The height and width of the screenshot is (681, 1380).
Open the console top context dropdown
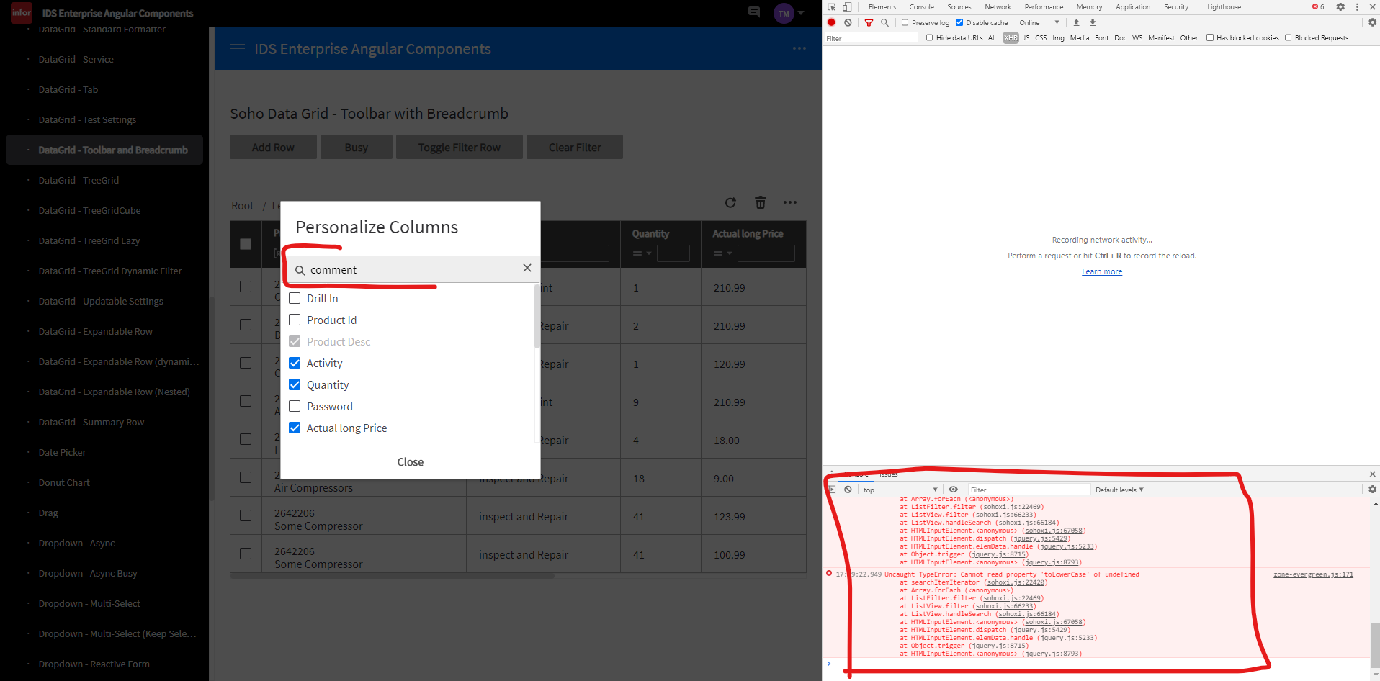pyautogui.click(x=900, y=490)
